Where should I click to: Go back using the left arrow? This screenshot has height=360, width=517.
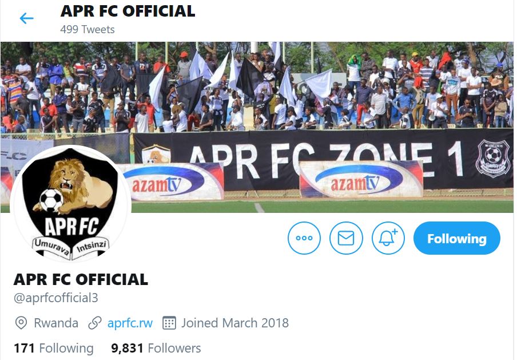click(27, 19)
